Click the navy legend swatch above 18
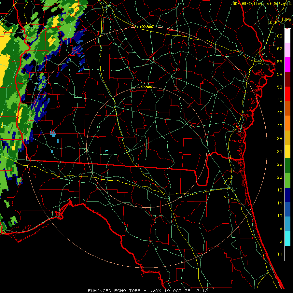293x293 pixels. pos(287,195)
